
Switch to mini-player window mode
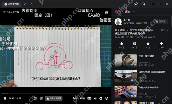[x=143, y=4]
